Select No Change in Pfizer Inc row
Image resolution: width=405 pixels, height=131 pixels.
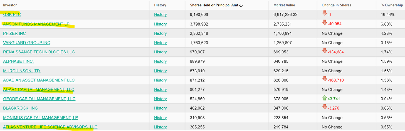(x=332, y=33)
